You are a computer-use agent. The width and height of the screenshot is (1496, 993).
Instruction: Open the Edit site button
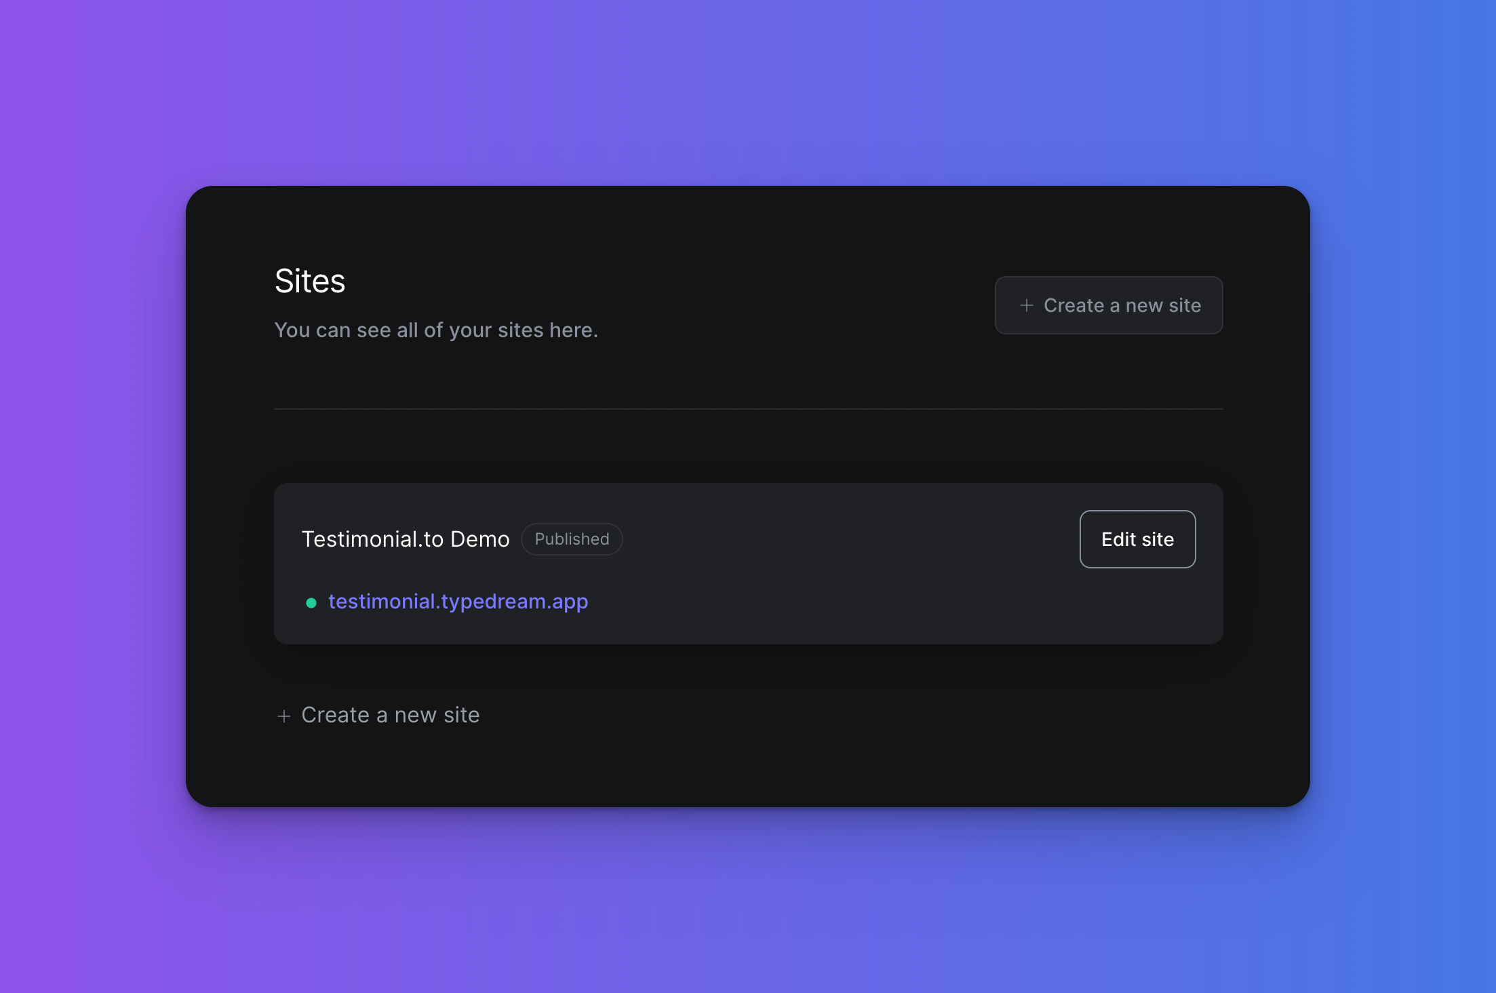click(x=1137, y=539)
